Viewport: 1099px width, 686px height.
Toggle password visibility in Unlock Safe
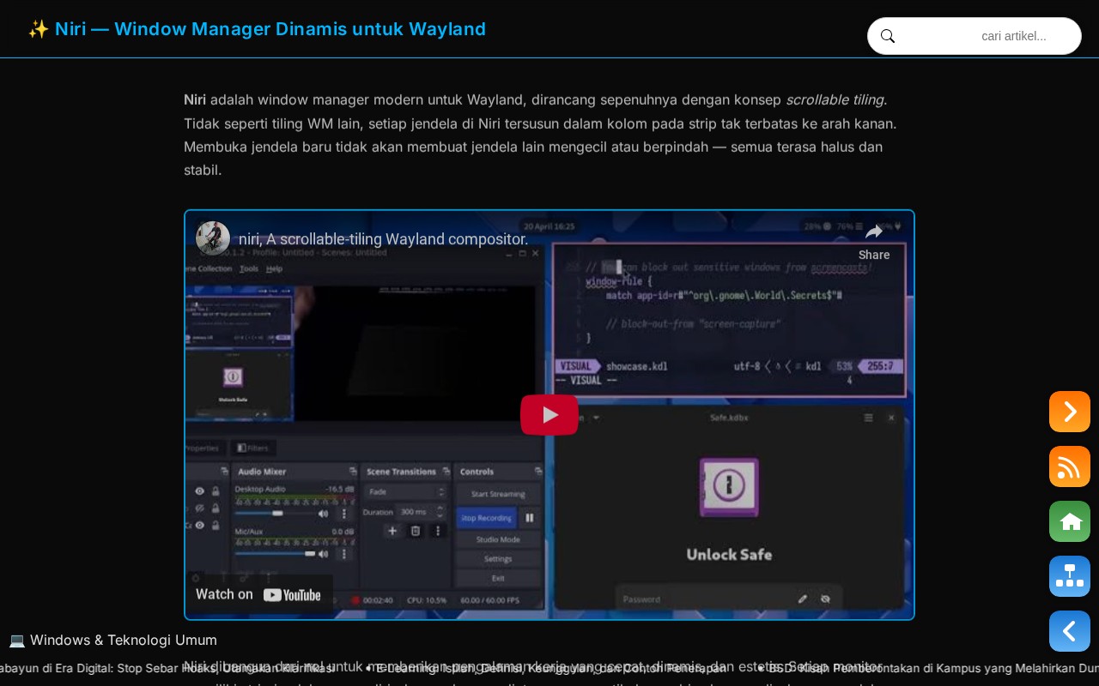click(825, 599)
